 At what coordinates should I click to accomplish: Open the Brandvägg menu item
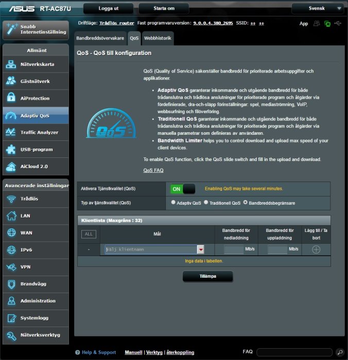[x=36, y=284]
